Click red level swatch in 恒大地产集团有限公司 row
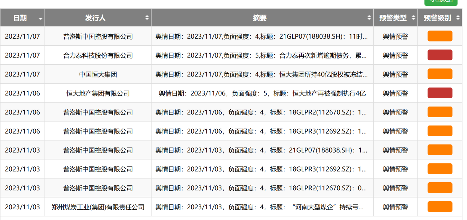This screenshot has height=220, width=467. click(x=440, y=93)
